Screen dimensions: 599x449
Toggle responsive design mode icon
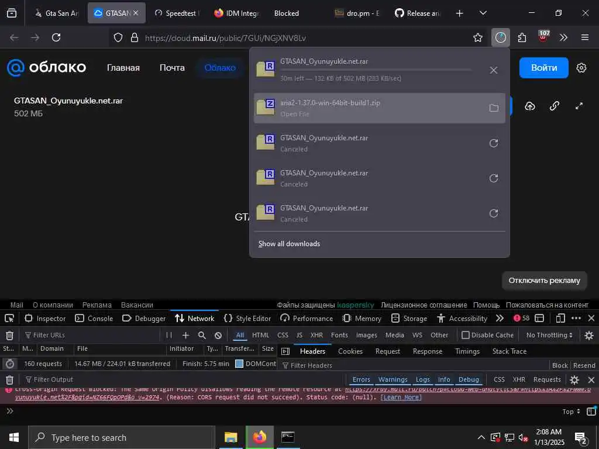[x=560, y=318]
